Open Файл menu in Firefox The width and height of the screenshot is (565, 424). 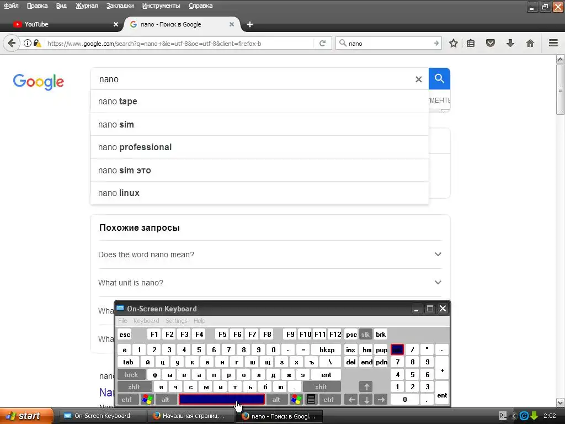tap(11, 6)
